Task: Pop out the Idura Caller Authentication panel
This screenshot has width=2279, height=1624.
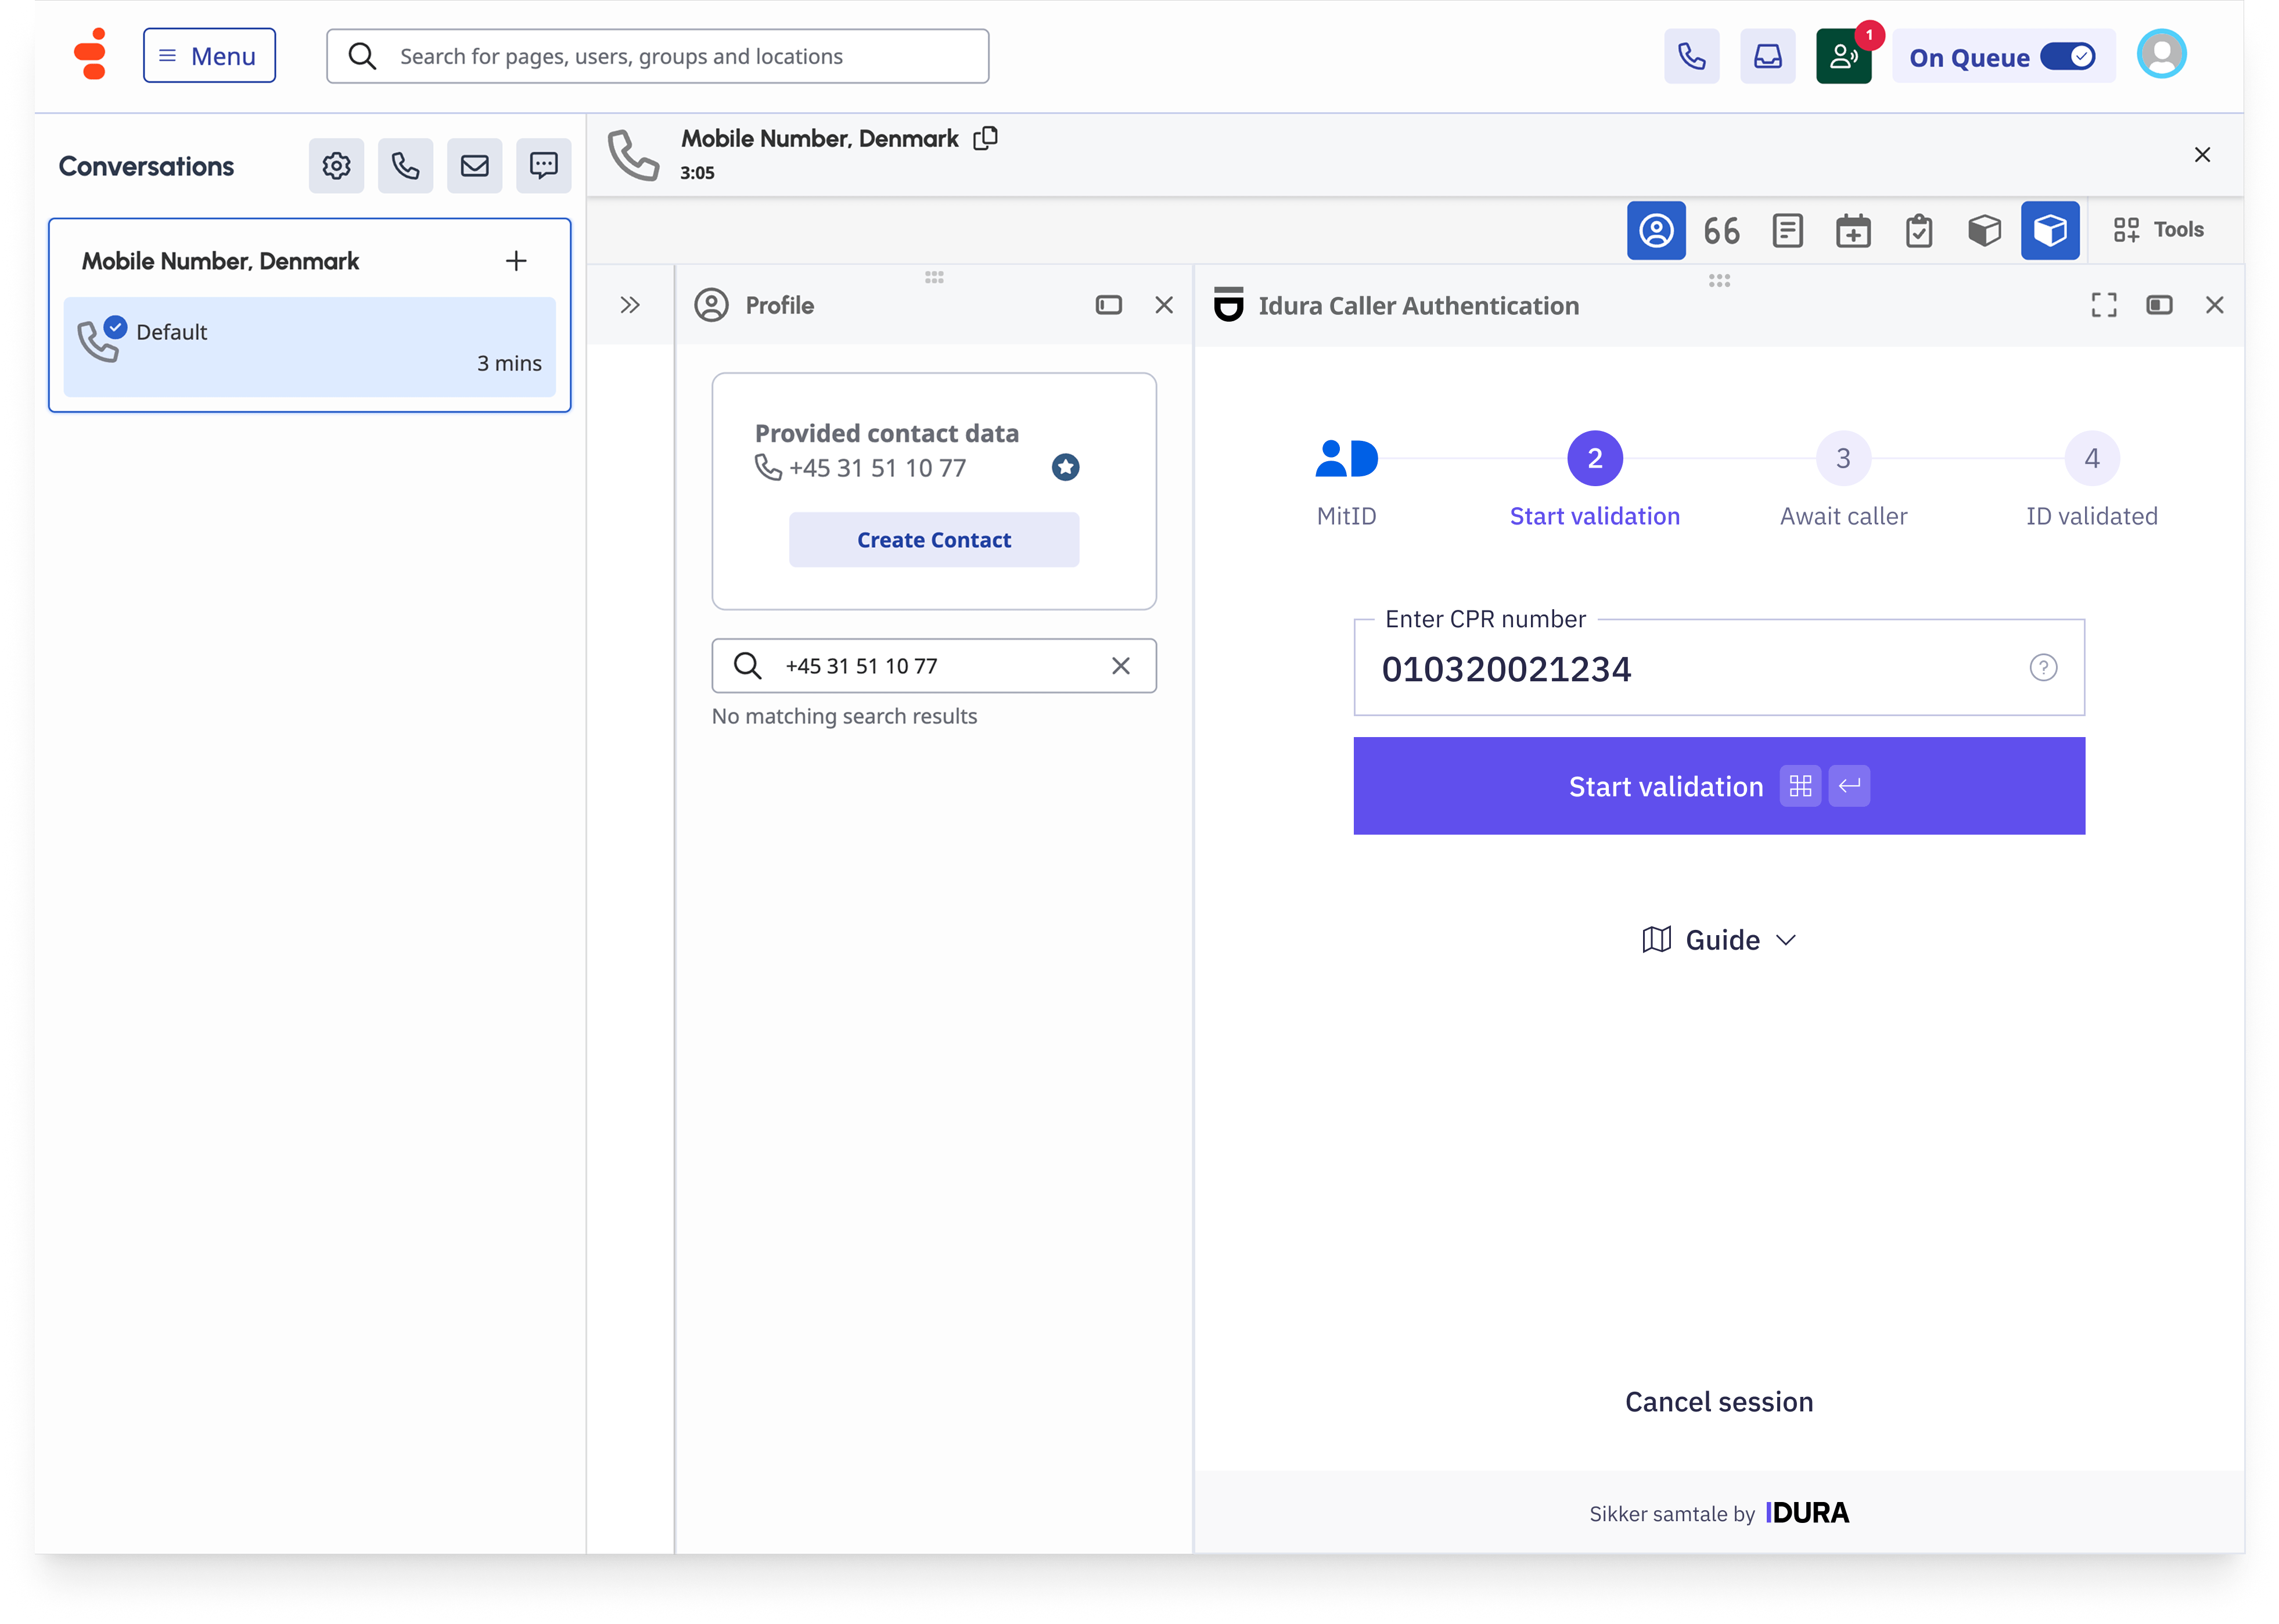Action: 2159,305
